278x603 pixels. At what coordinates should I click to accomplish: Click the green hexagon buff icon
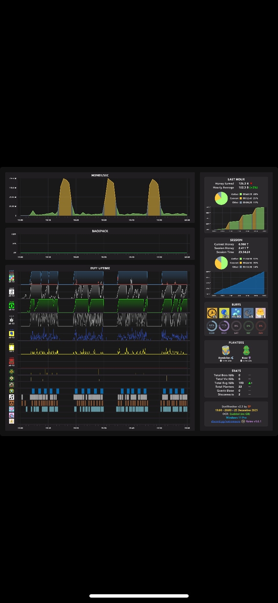click(x=11, y=372)
